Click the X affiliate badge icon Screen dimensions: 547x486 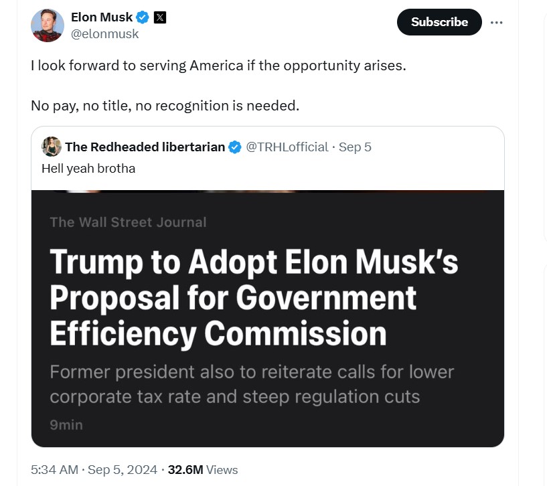(x=159, y=17)
